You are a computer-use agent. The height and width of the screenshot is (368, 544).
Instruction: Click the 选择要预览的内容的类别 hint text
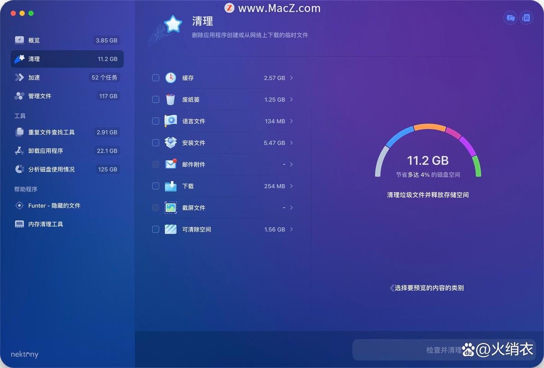click(429, 288)
